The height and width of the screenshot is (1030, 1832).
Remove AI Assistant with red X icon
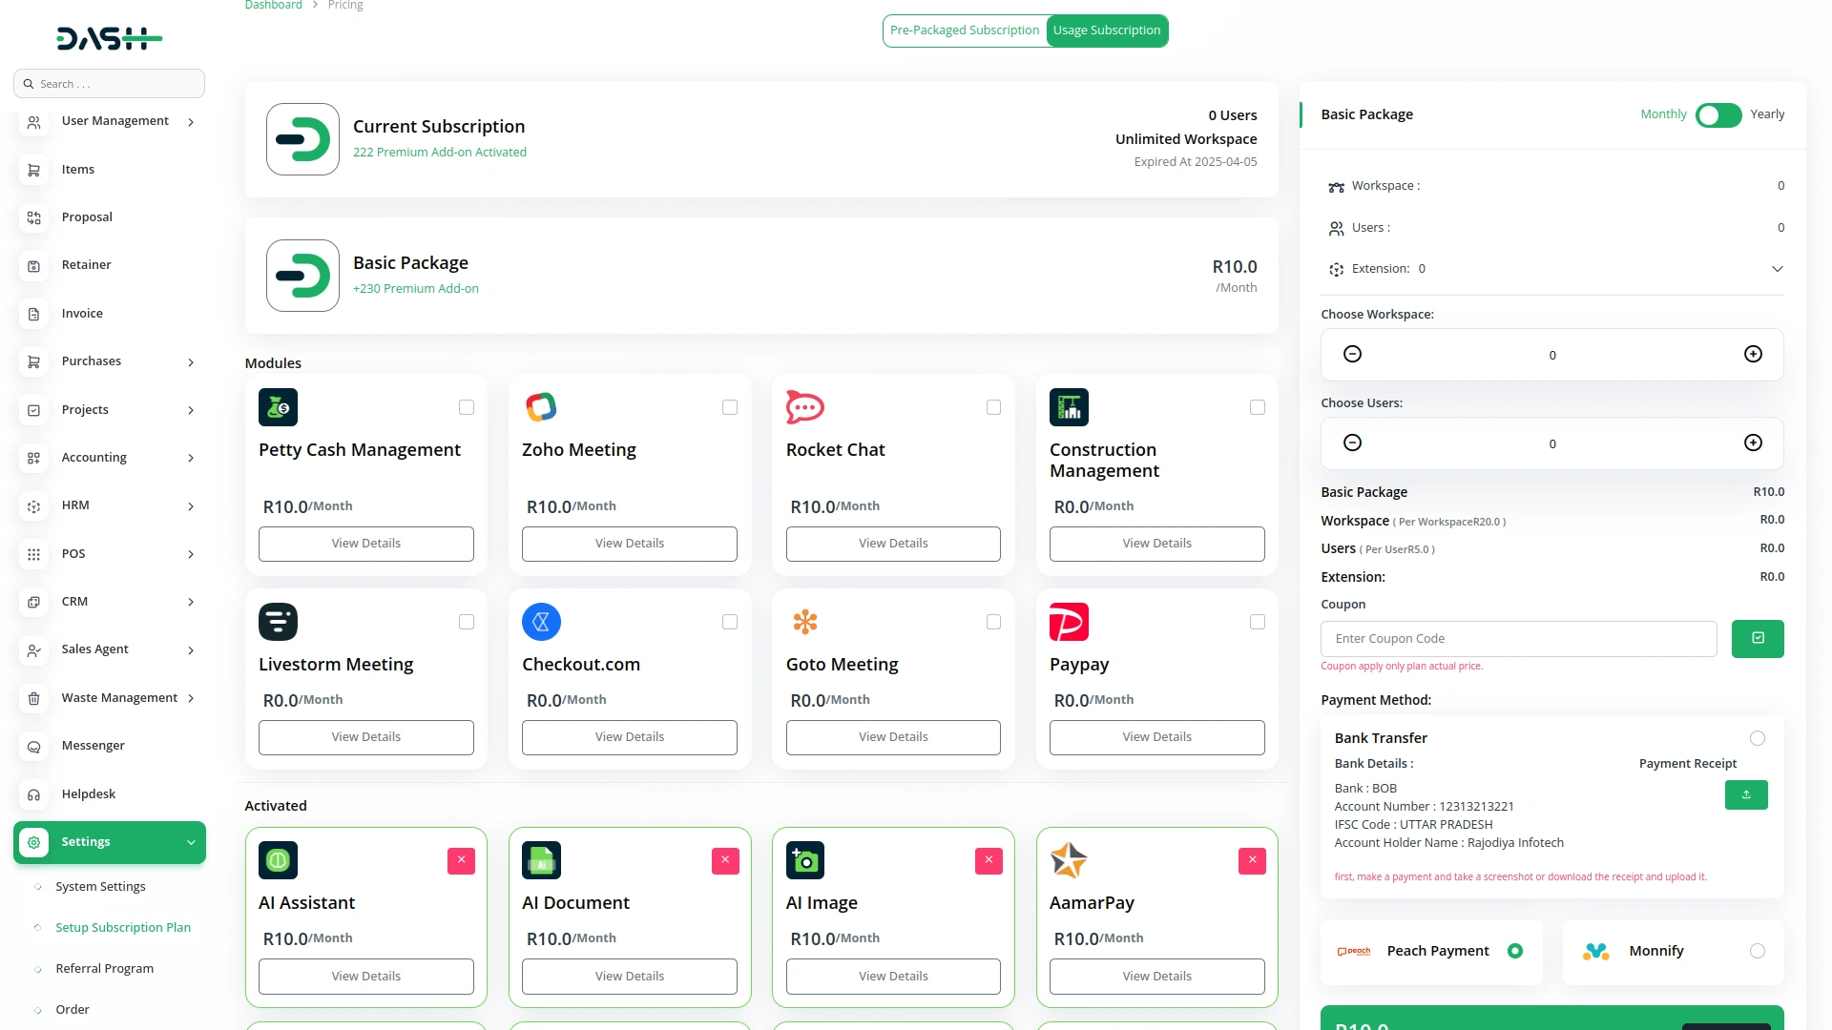(x=461, y=860)
